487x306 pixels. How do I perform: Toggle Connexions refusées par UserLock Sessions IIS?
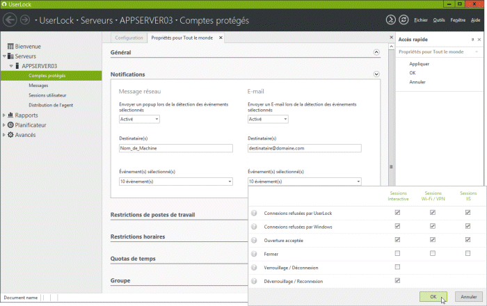[468, 213]
